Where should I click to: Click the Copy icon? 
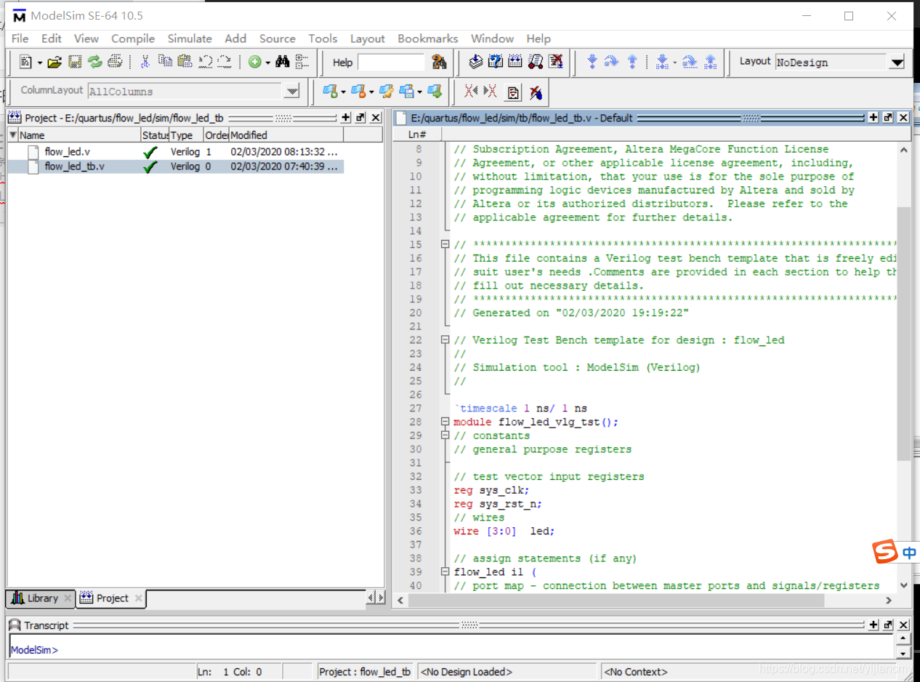165,63
